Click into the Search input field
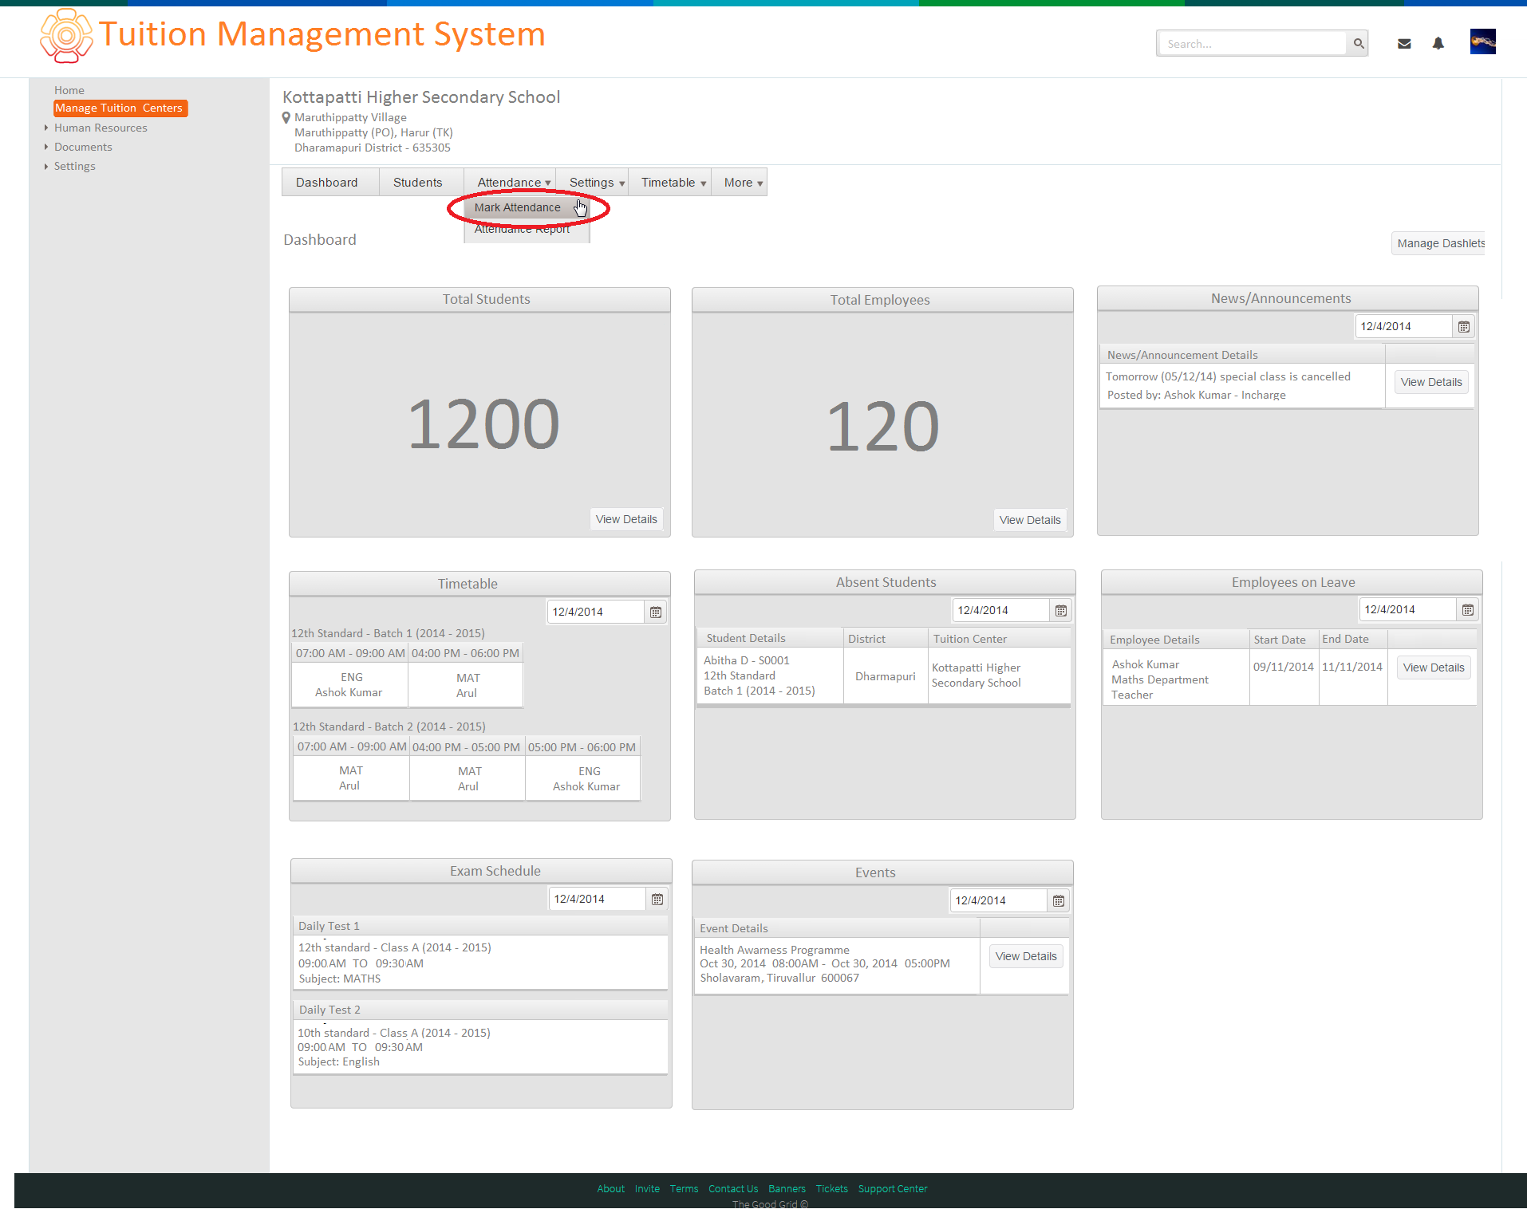1527x1209 pixels. (x=1253, y=44)
